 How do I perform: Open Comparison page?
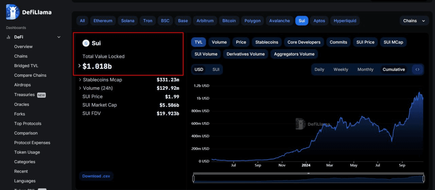point(26,133)
